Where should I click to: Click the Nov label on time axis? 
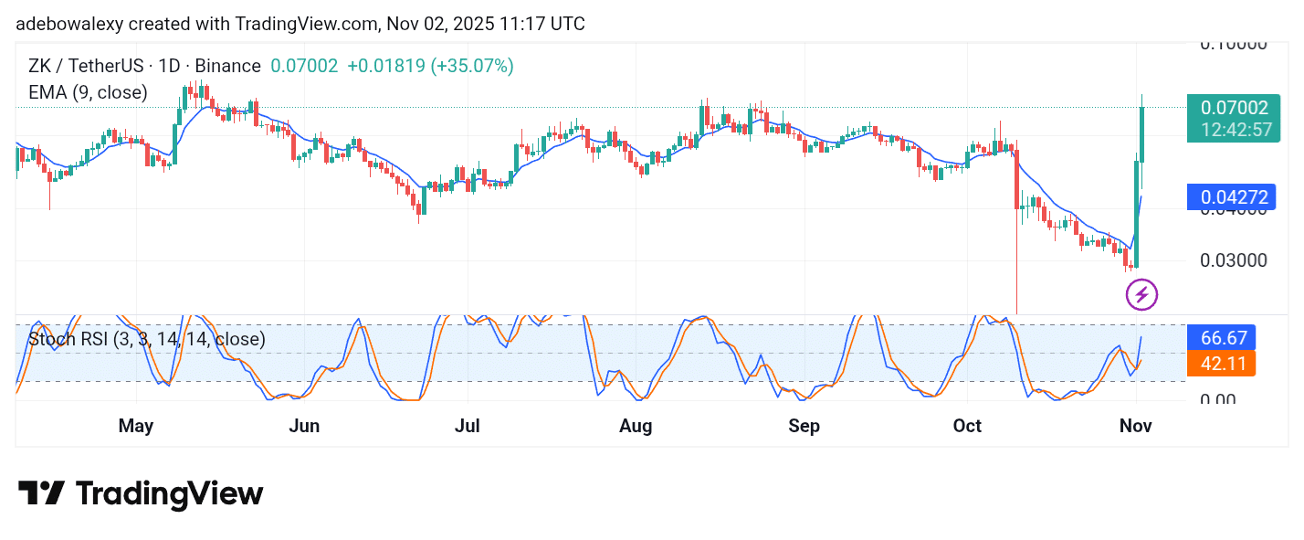1136,426
